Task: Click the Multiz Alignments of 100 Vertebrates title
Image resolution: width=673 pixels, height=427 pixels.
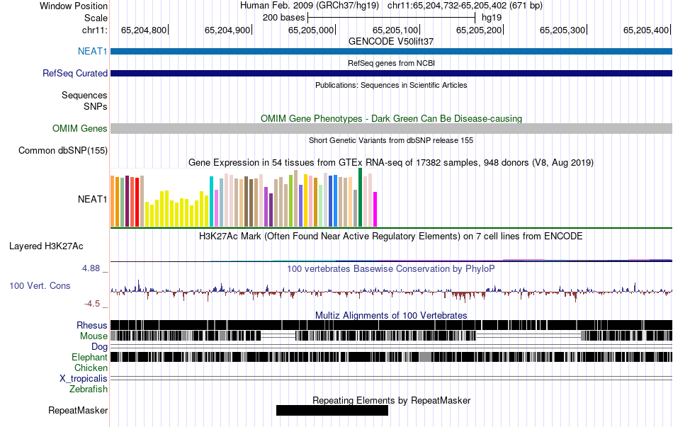Action: [391, 315]
